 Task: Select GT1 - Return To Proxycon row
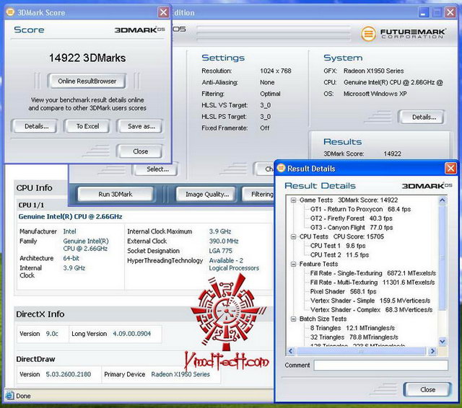pos(360,210)
